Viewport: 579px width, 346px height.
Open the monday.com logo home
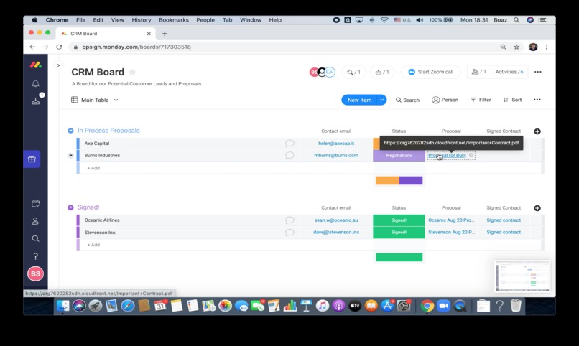tap(35, 65)
